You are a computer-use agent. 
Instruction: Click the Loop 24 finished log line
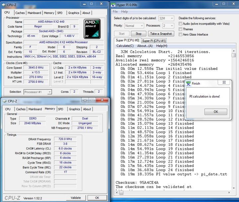pyautogui.click(x=157, y=170)
